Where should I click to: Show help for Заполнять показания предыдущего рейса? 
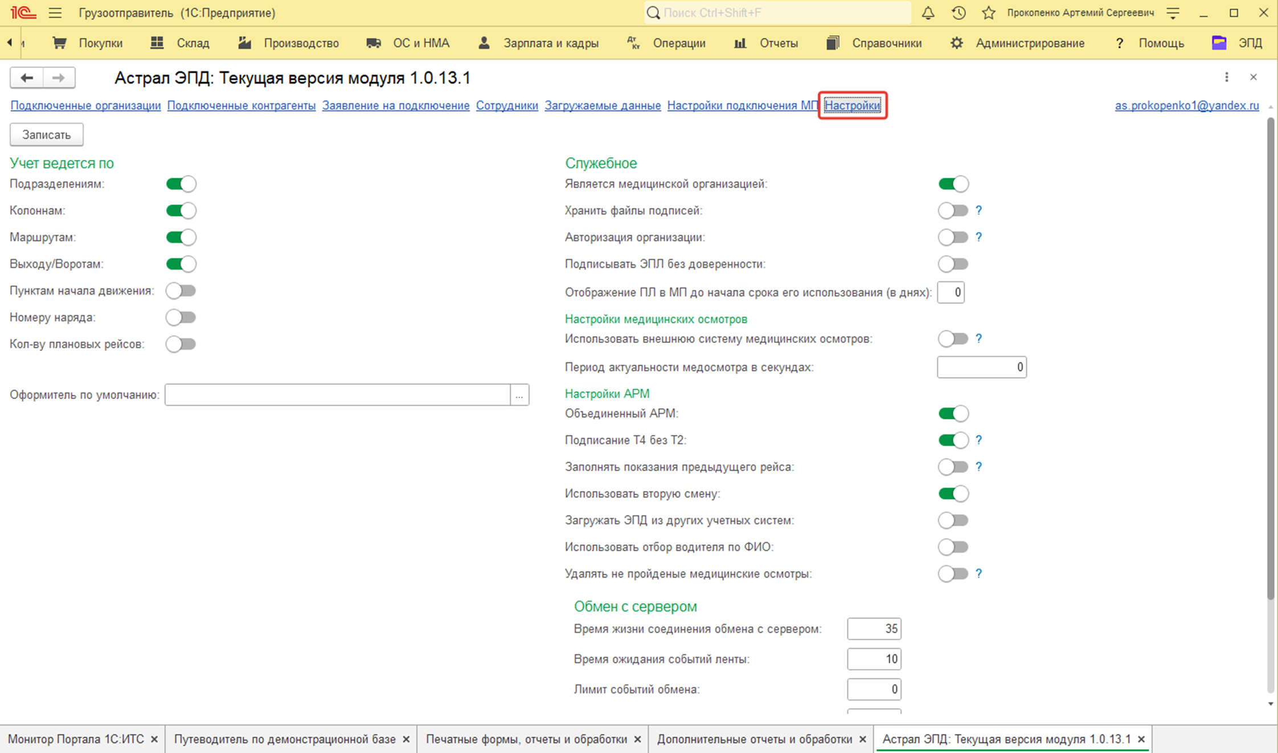(978, 466)
